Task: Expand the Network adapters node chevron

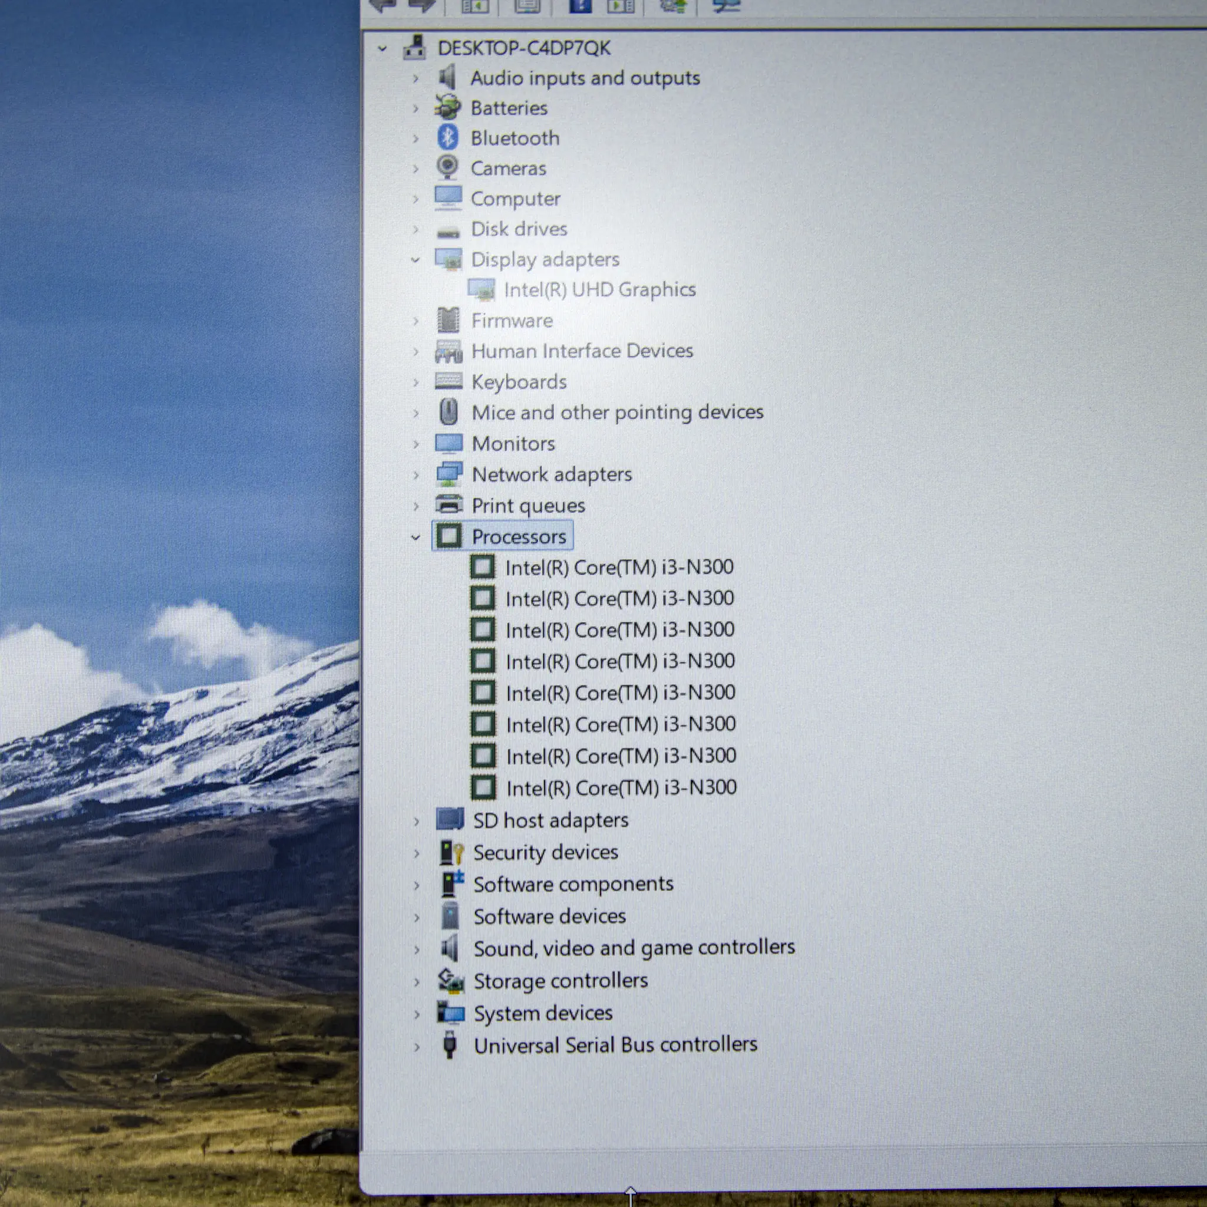Action: point(416,475)
